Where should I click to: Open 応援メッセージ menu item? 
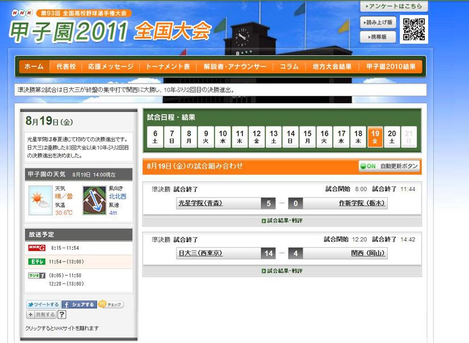[111, 66]
